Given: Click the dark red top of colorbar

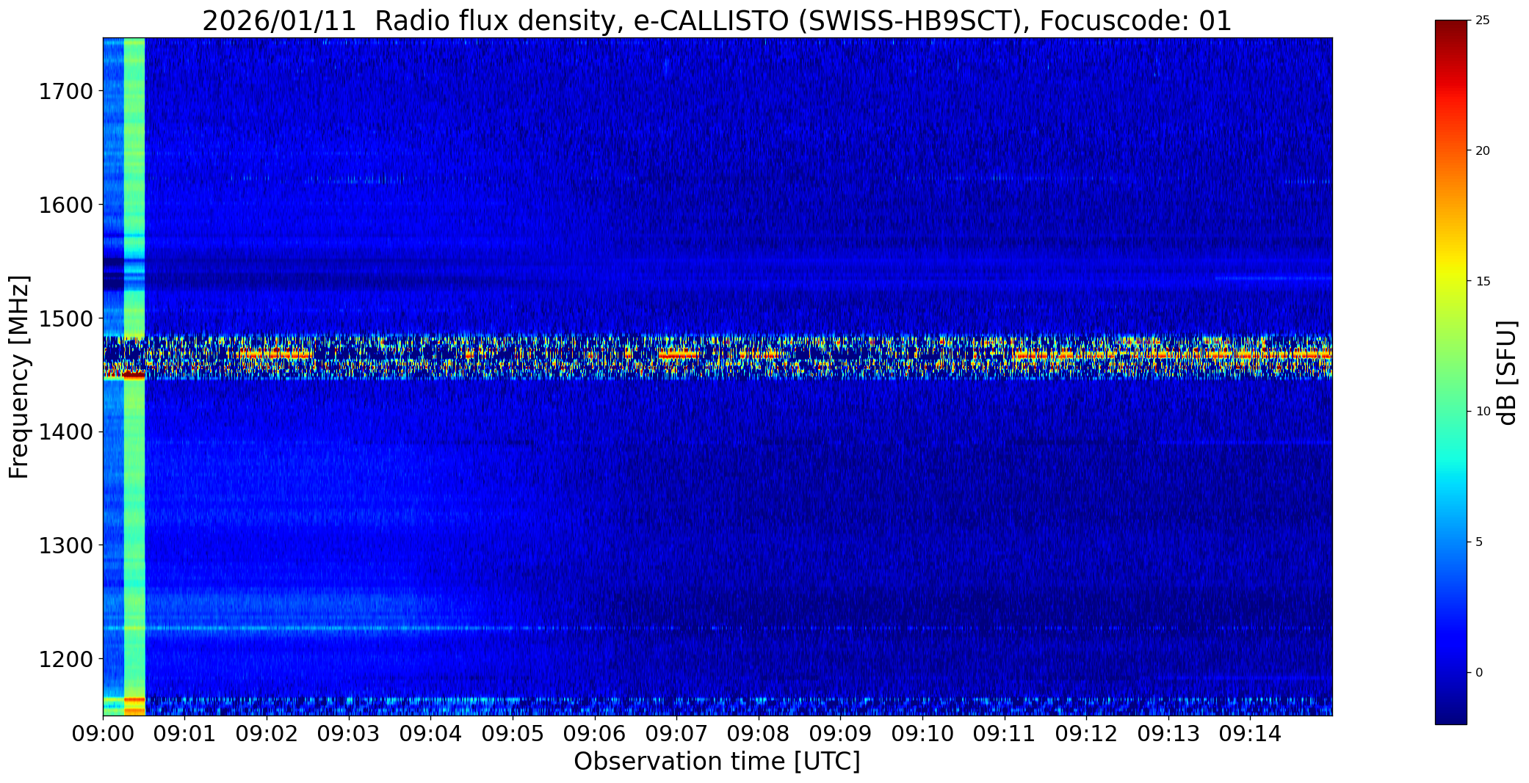Looking at the screenshot, I should tap(1450, 31).
